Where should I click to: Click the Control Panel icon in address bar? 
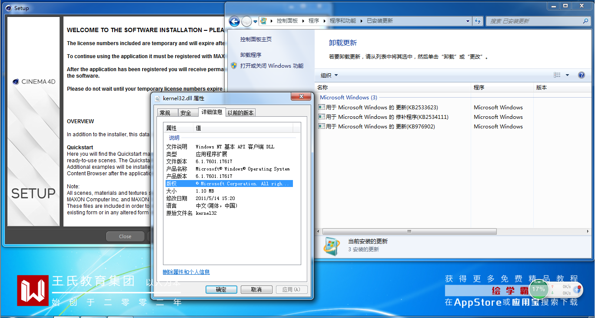tap(263, 21)
